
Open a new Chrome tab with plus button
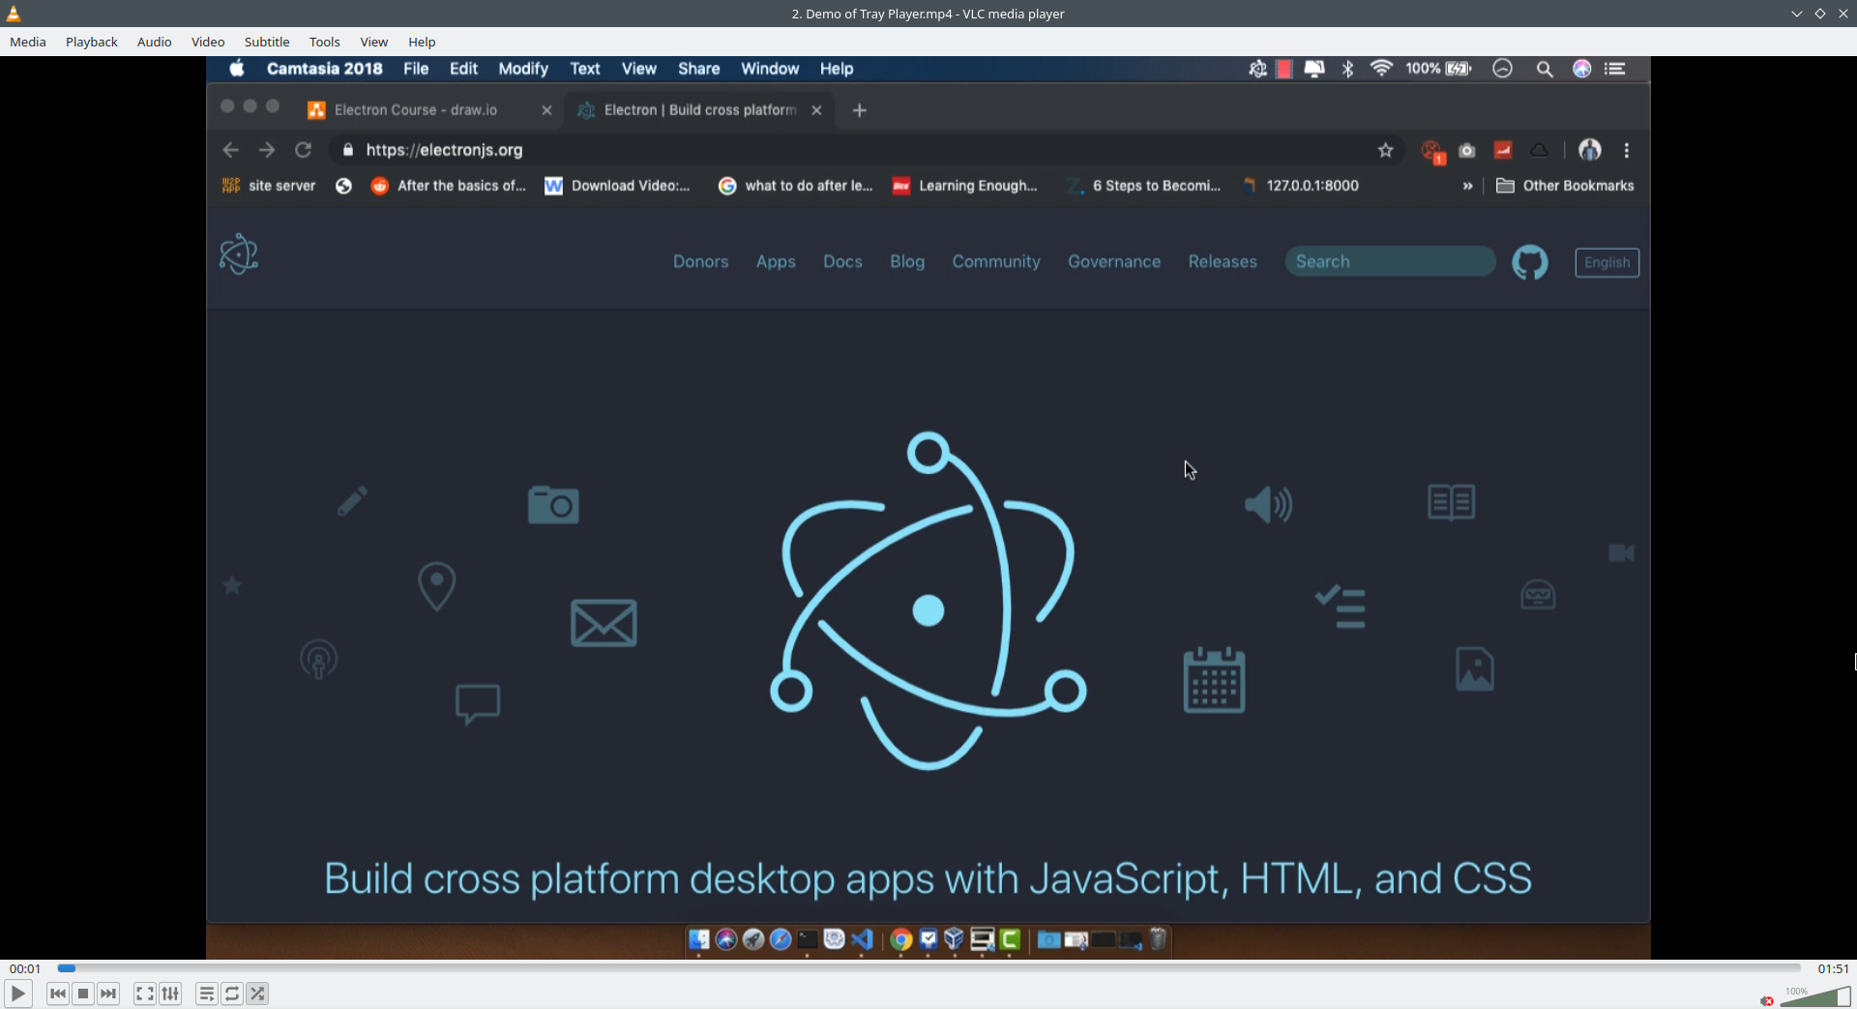pos(859,110)
